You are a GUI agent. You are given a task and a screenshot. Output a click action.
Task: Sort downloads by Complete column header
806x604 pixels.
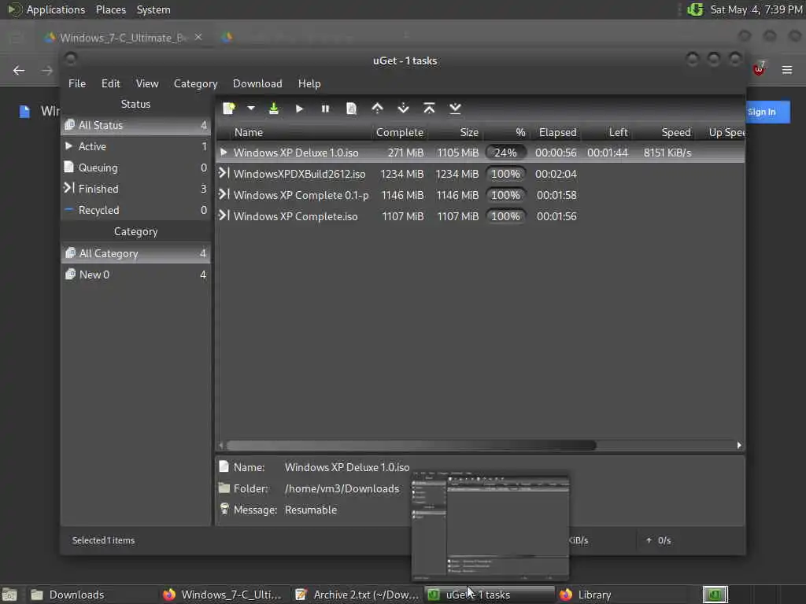click(400, 132)
